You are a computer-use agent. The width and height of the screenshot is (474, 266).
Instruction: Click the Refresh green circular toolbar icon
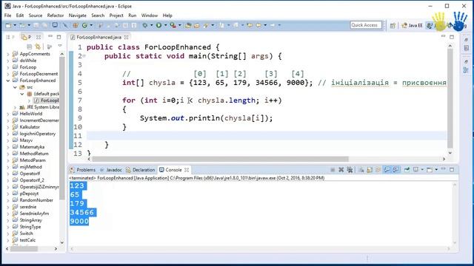click(84, 25)
